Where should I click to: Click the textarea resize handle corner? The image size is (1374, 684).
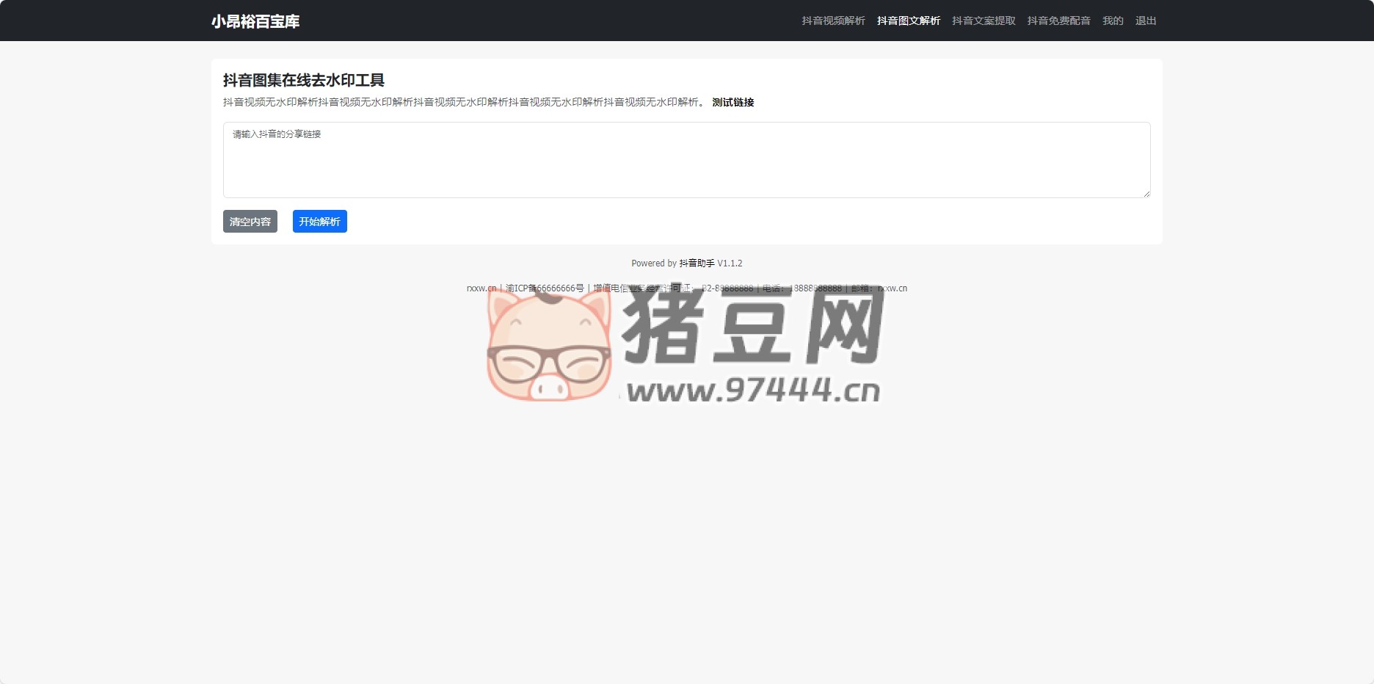pyautogui.click(x=1146, y=194)
